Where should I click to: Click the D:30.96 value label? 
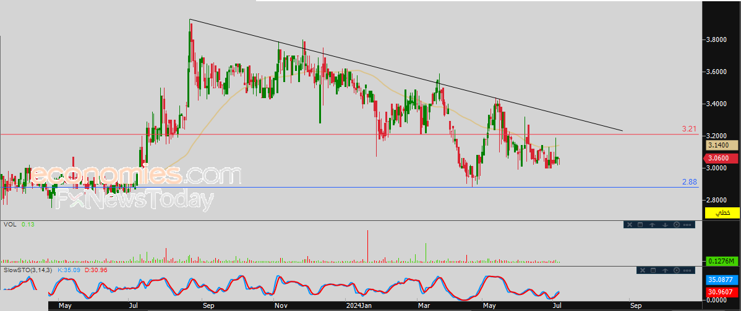[95, 270]
